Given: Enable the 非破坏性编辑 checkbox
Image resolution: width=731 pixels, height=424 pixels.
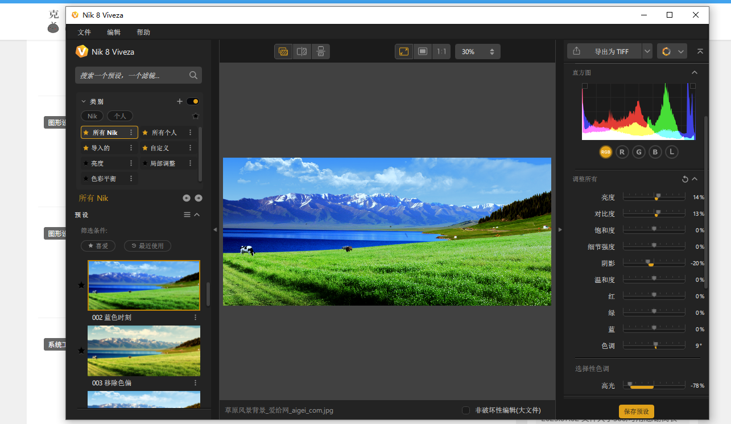Looking at the screenshot, I should 466,410.
